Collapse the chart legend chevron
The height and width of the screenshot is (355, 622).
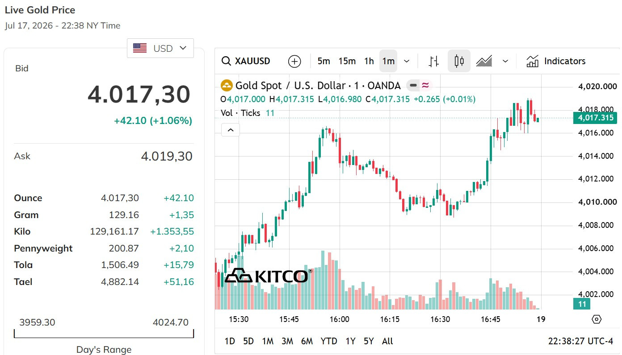(231, 130)
